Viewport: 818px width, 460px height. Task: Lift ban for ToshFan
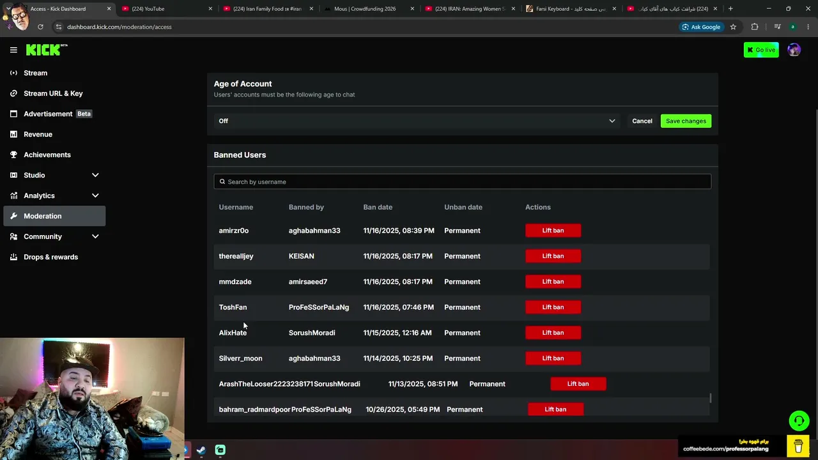[x=553, y=307]
